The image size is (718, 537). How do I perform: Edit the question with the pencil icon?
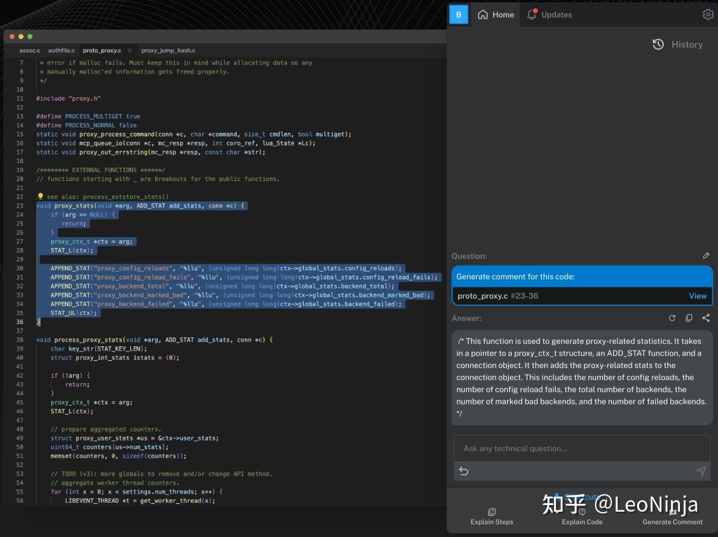pyautogui.click(x=706, y=256)
